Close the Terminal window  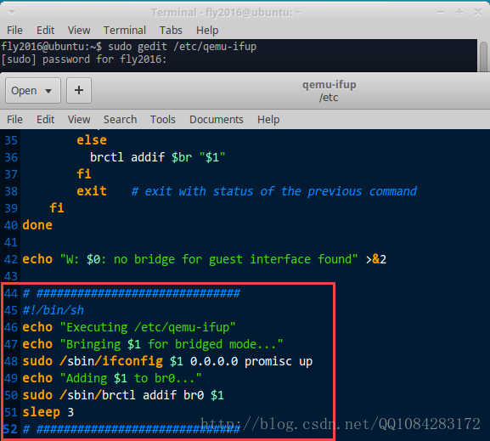(478, 13)
